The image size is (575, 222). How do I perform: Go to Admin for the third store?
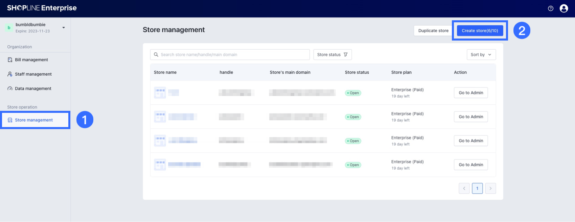point(471,141)
